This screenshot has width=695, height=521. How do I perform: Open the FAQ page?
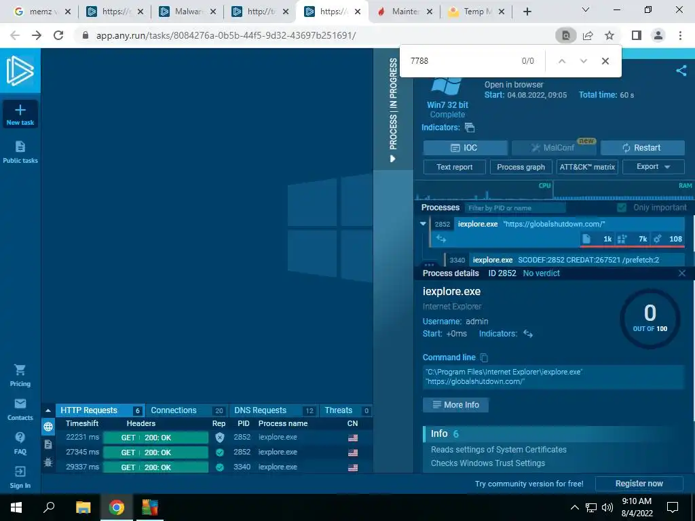coord(20,443)
